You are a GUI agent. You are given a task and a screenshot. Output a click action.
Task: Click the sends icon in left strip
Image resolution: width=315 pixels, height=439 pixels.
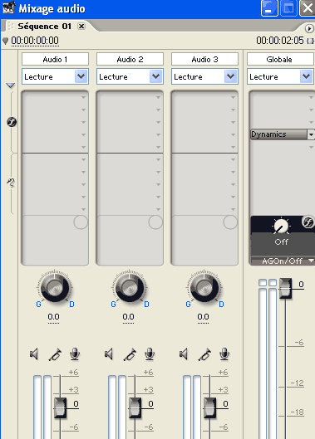point(11,183)
